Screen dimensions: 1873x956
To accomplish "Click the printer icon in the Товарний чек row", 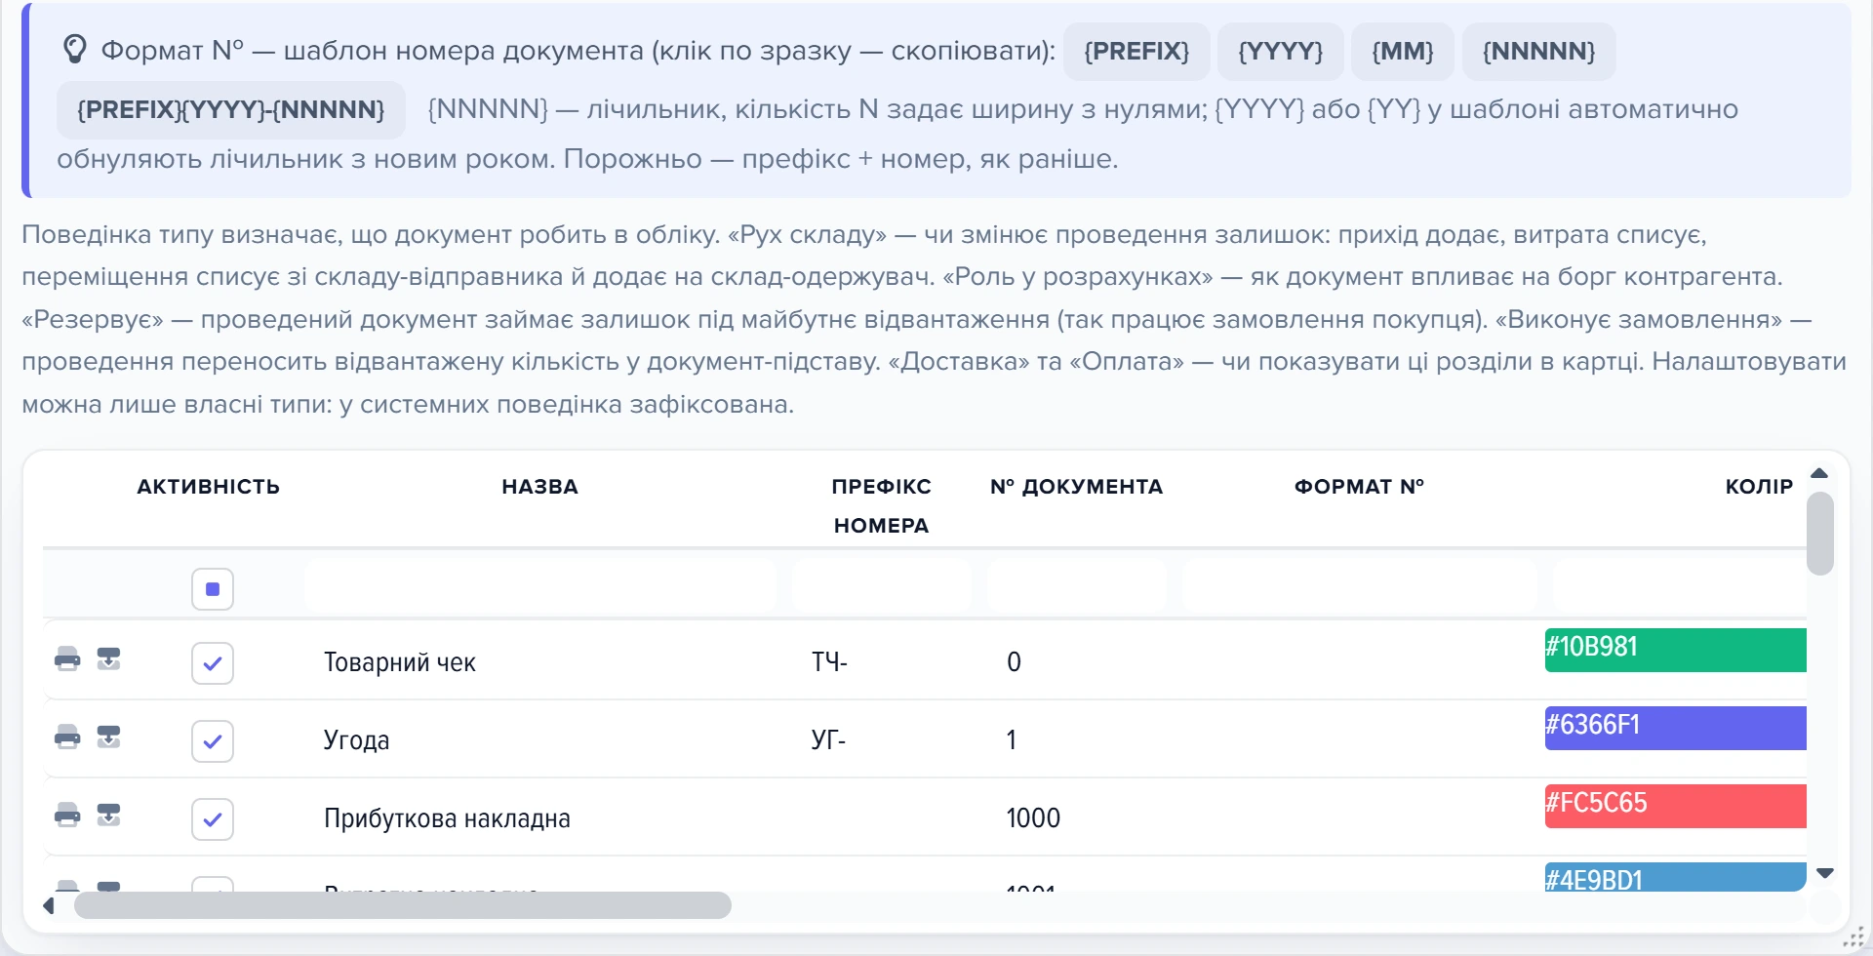I will (x=67, y=659).
